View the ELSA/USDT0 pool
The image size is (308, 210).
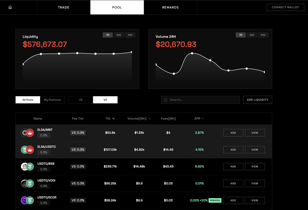coord(255,150)
